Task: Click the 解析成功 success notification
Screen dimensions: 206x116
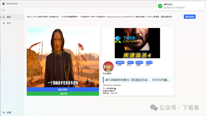Action: pos(180,6)
